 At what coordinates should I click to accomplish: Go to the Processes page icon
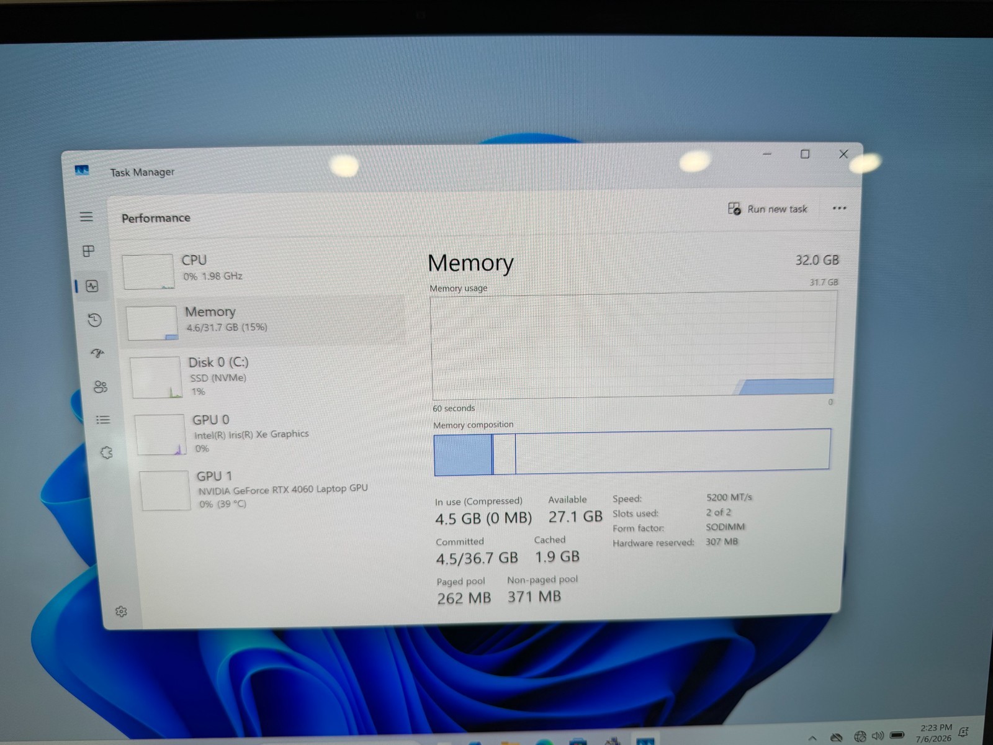(x=88, y=251)
